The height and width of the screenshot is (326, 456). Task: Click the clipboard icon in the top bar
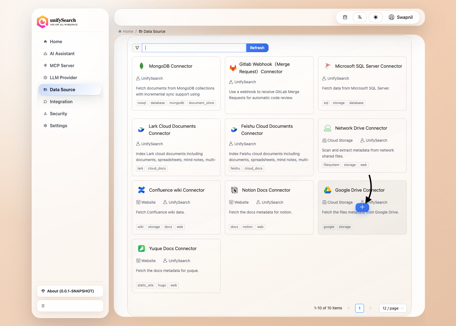[345, 17]
